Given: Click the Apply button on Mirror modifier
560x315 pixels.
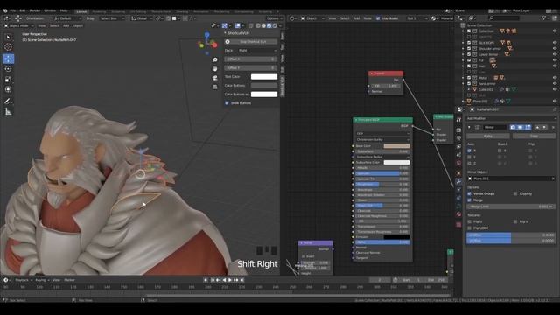Looking at the screenshot, I should (488, 136).
